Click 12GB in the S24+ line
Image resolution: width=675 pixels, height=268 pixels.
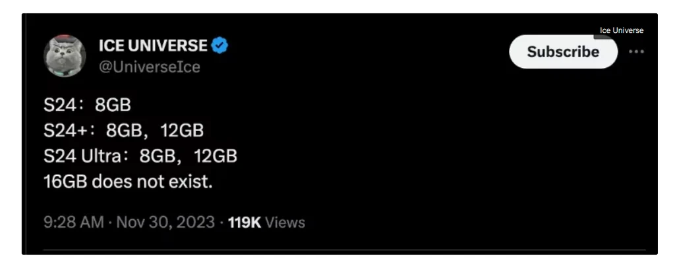click(x=182, y=130)
